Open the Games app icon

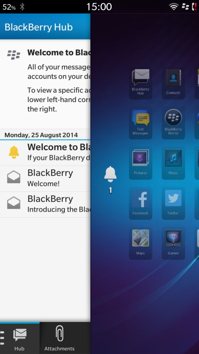click(173, 243)
